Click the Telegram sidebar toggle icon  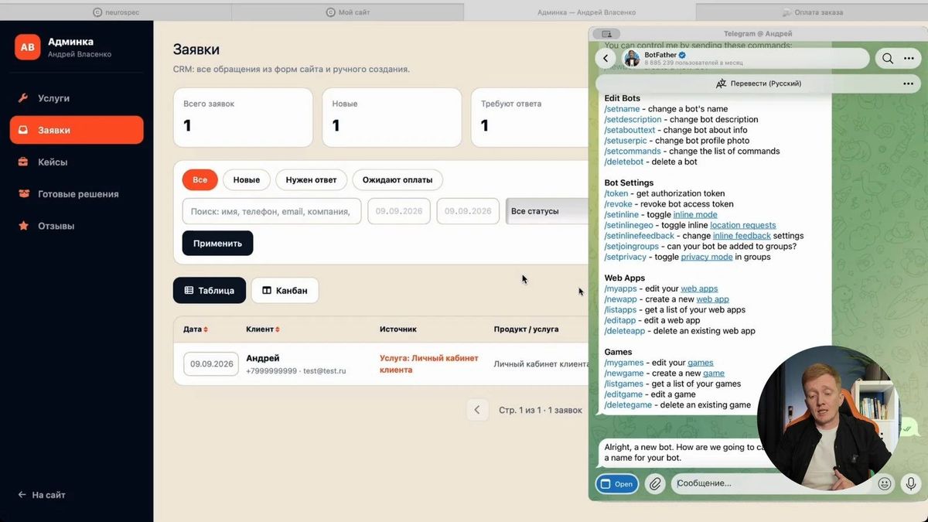pyautogui.click(x=606, y=34)
